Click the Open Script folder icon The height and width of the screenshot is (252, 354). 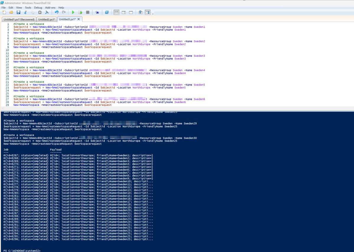(11, 12)
